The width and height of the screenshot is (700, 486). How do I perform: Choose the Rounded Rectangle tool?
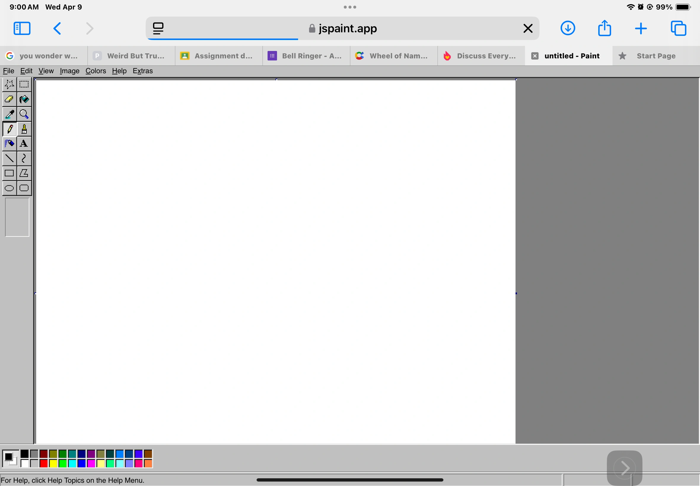tap(24, 188)
